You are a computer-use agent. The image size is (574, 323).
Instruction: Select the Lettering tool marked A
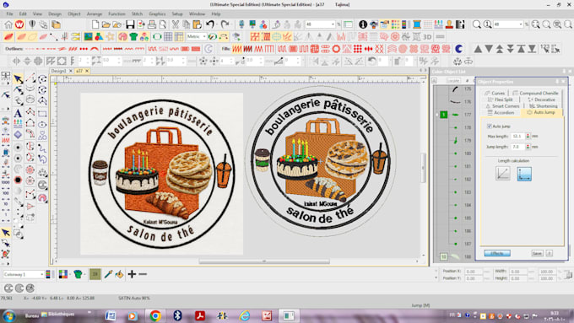coord(18,113)
